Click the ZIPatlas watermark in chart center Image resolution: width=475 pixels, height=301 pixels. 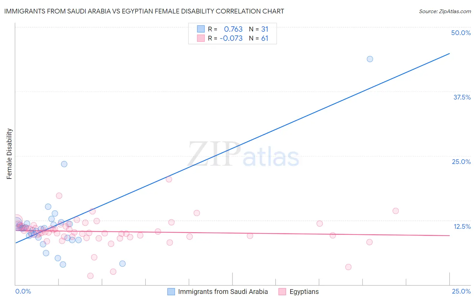243,155
